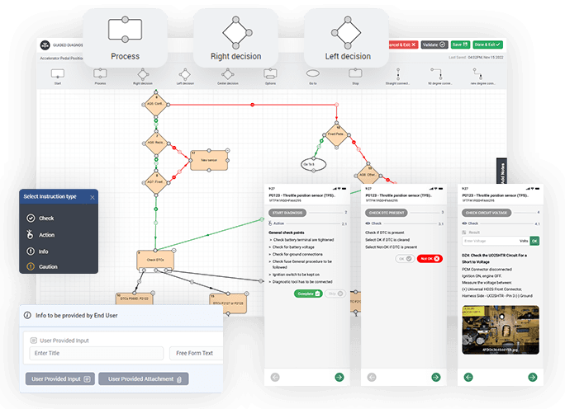Select the Check DTCs process node
565x409 pixels.
click(155, 260)
